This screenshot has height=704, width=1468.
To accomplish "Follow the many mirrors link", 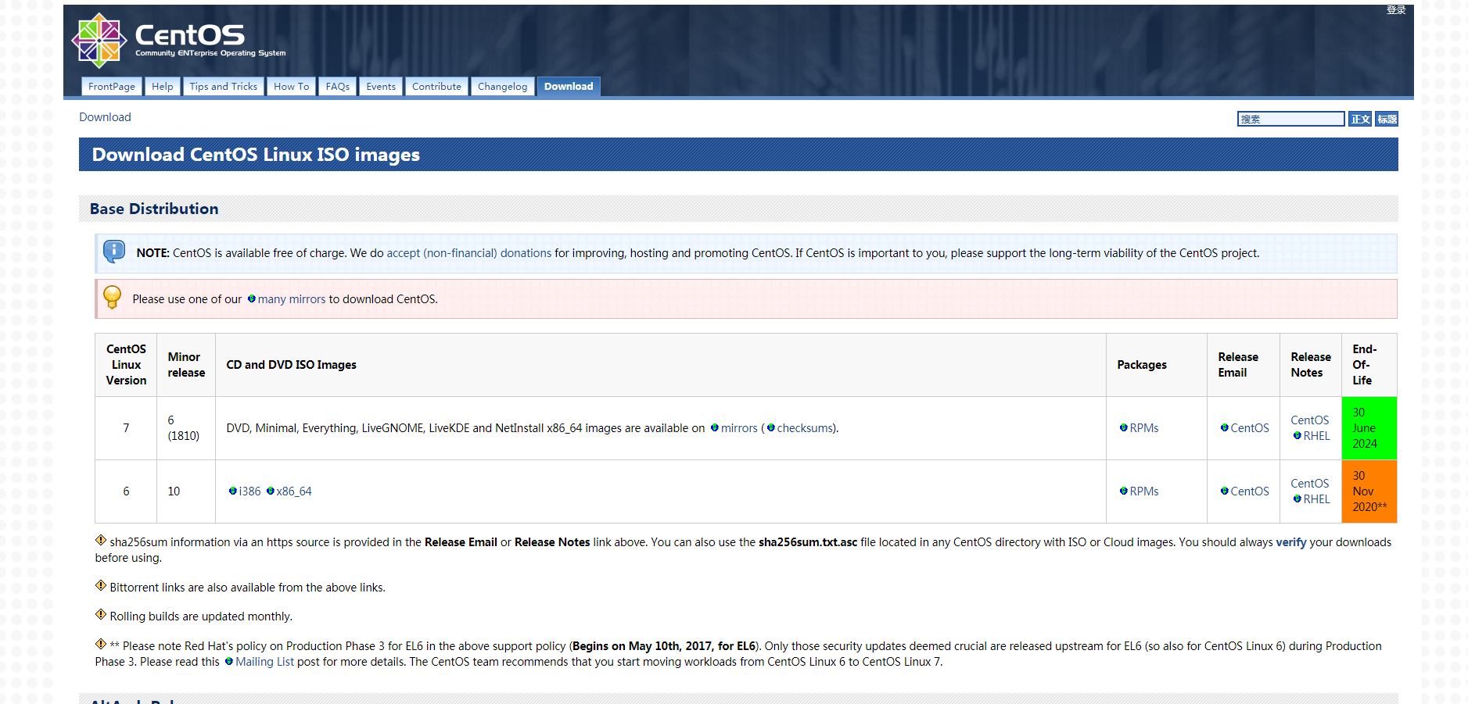I will pyautogui.click(x=286, y=299).
